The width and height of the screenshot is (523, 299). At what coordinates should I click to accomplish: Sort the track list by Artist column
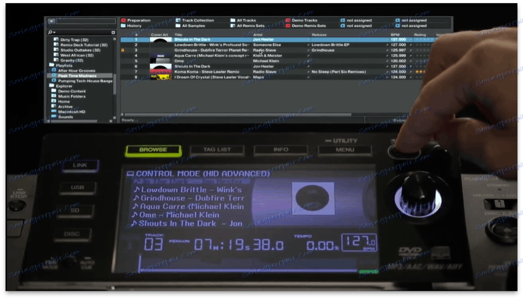tap(258, 35)
